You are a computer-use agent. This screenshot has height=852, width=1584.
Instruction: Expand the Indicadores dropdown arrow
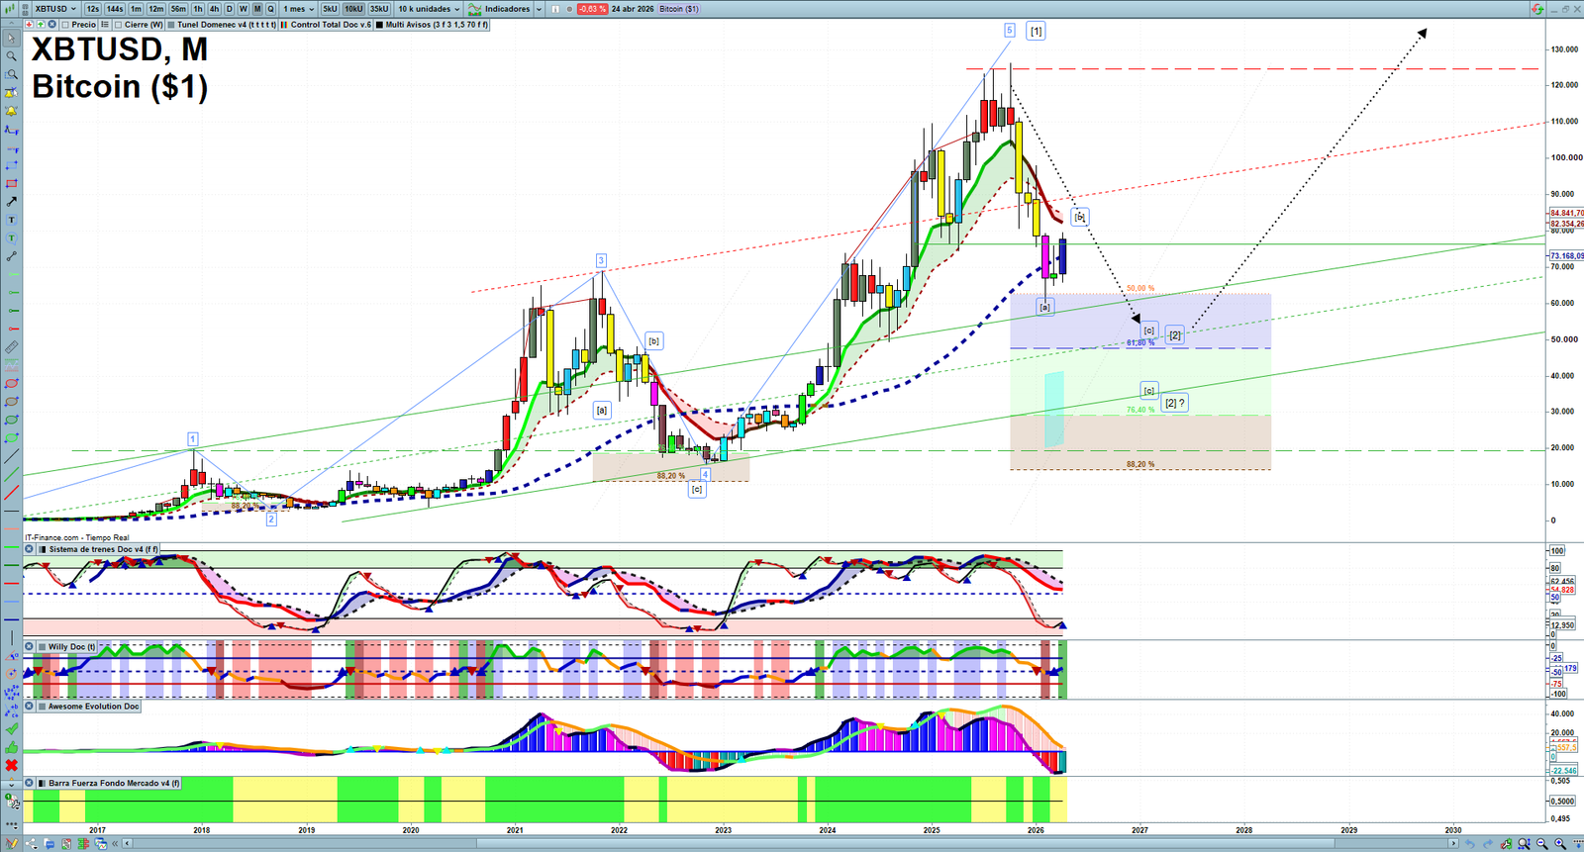click(x=539, y=9)
